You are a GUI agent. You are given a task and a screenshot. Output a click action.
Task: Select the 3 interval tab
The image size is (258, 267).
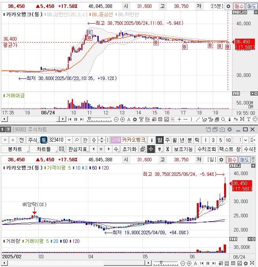pos(213,140)
